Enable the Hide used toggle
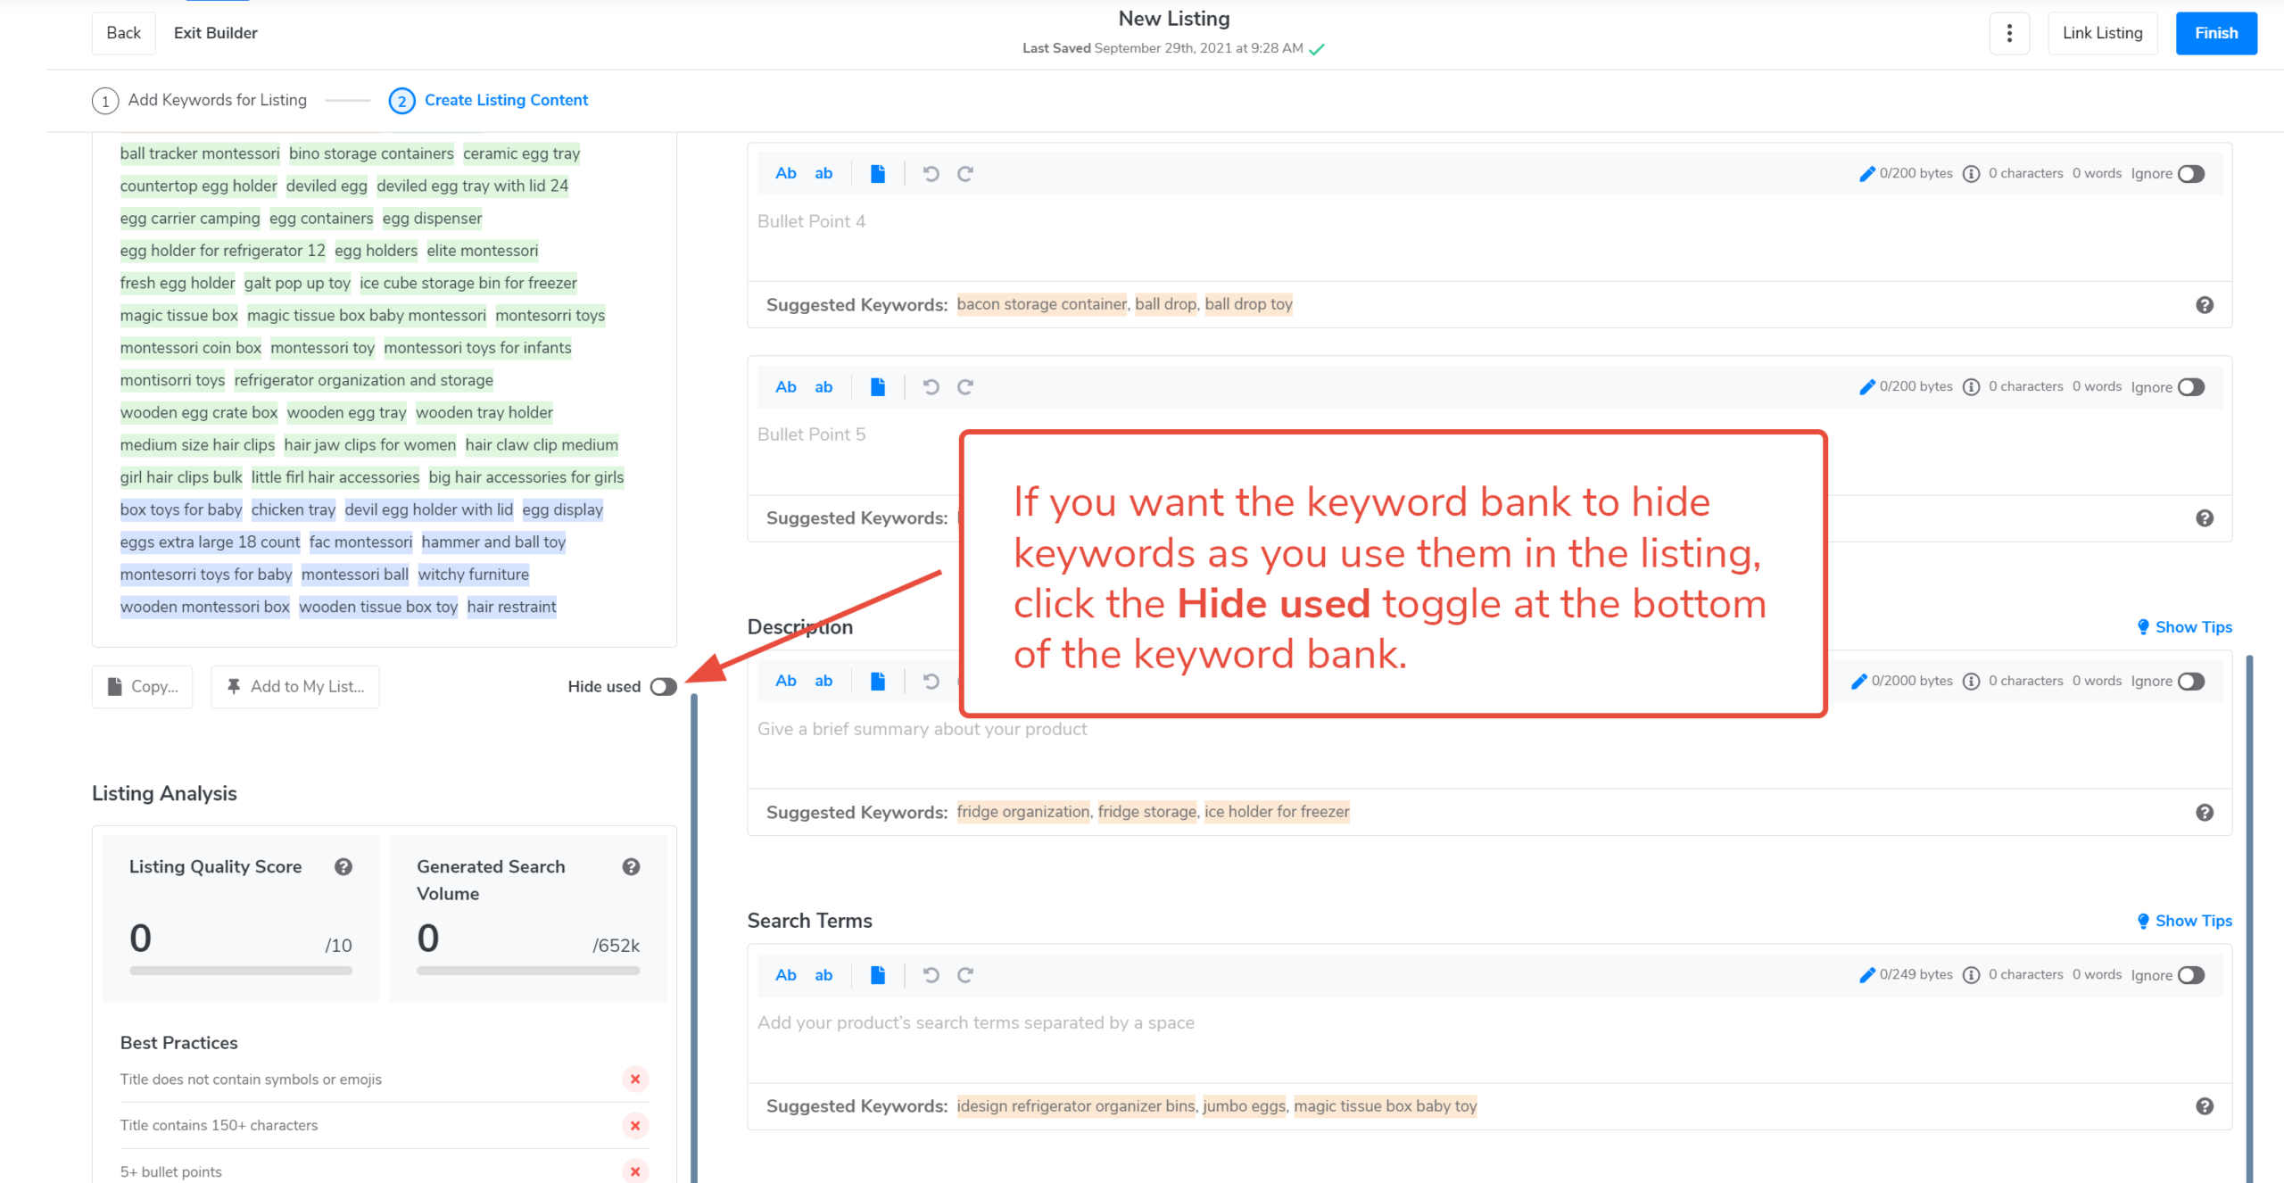The width and height of the screenshot is (2284, 1183). point(663,687)
